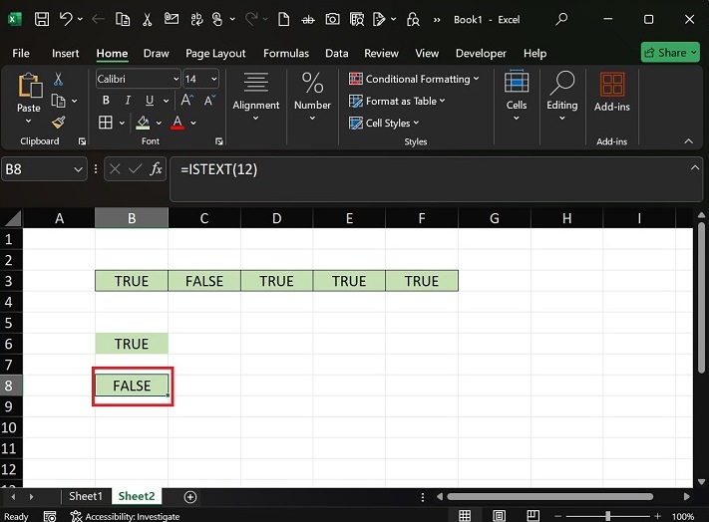
Task: Click the Undo arrow icon
Action: [66, 19]
